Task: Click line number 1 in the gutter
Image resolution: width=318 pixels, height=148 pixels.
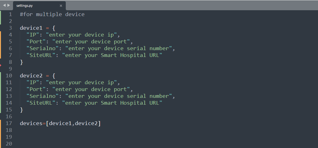Action: (10, 14)
